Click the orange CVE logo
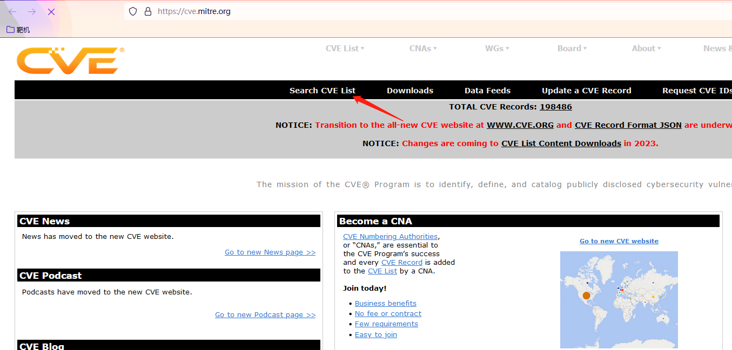 click(70, 60)
